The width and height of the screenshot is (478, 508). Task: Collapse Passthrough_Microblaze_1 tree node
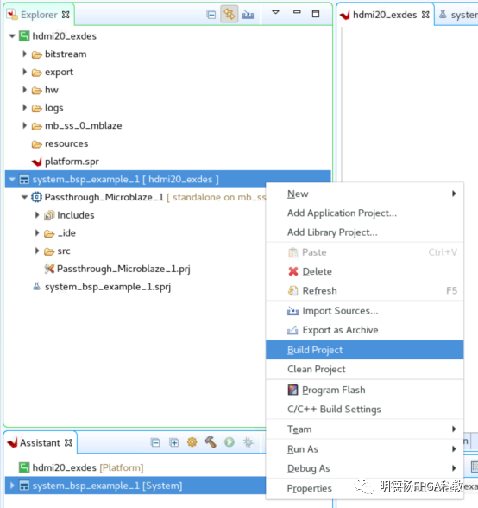pos(24,197)
